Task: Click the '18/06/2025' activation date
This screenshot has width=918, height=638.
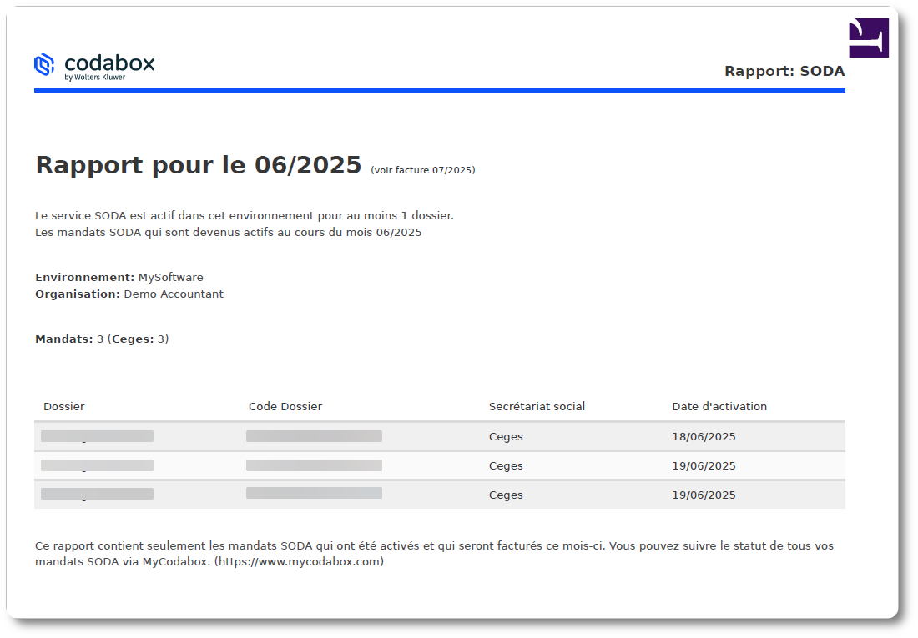Action: coord(704,435)
